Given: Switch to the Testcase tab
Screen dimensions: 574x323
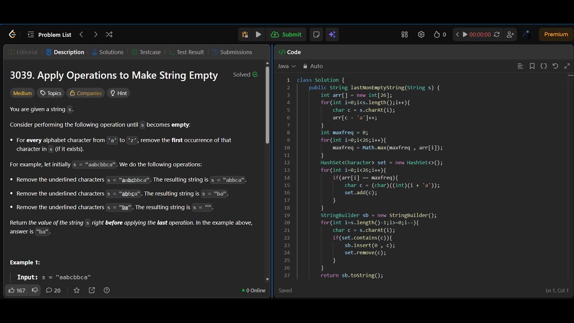Looking at the screenshot, I should (146, 52).
